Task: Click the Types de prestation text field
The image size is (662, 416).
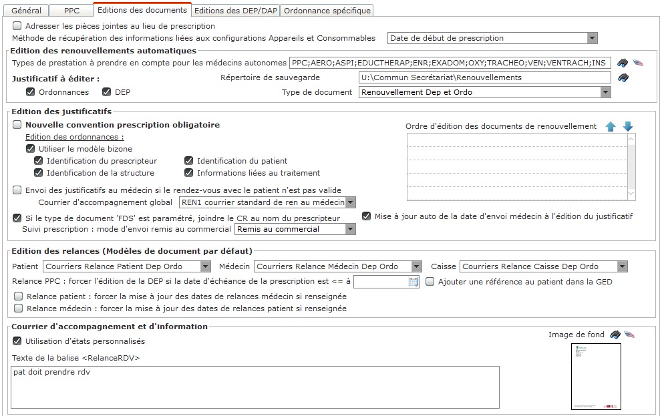Action: point(450,63)
